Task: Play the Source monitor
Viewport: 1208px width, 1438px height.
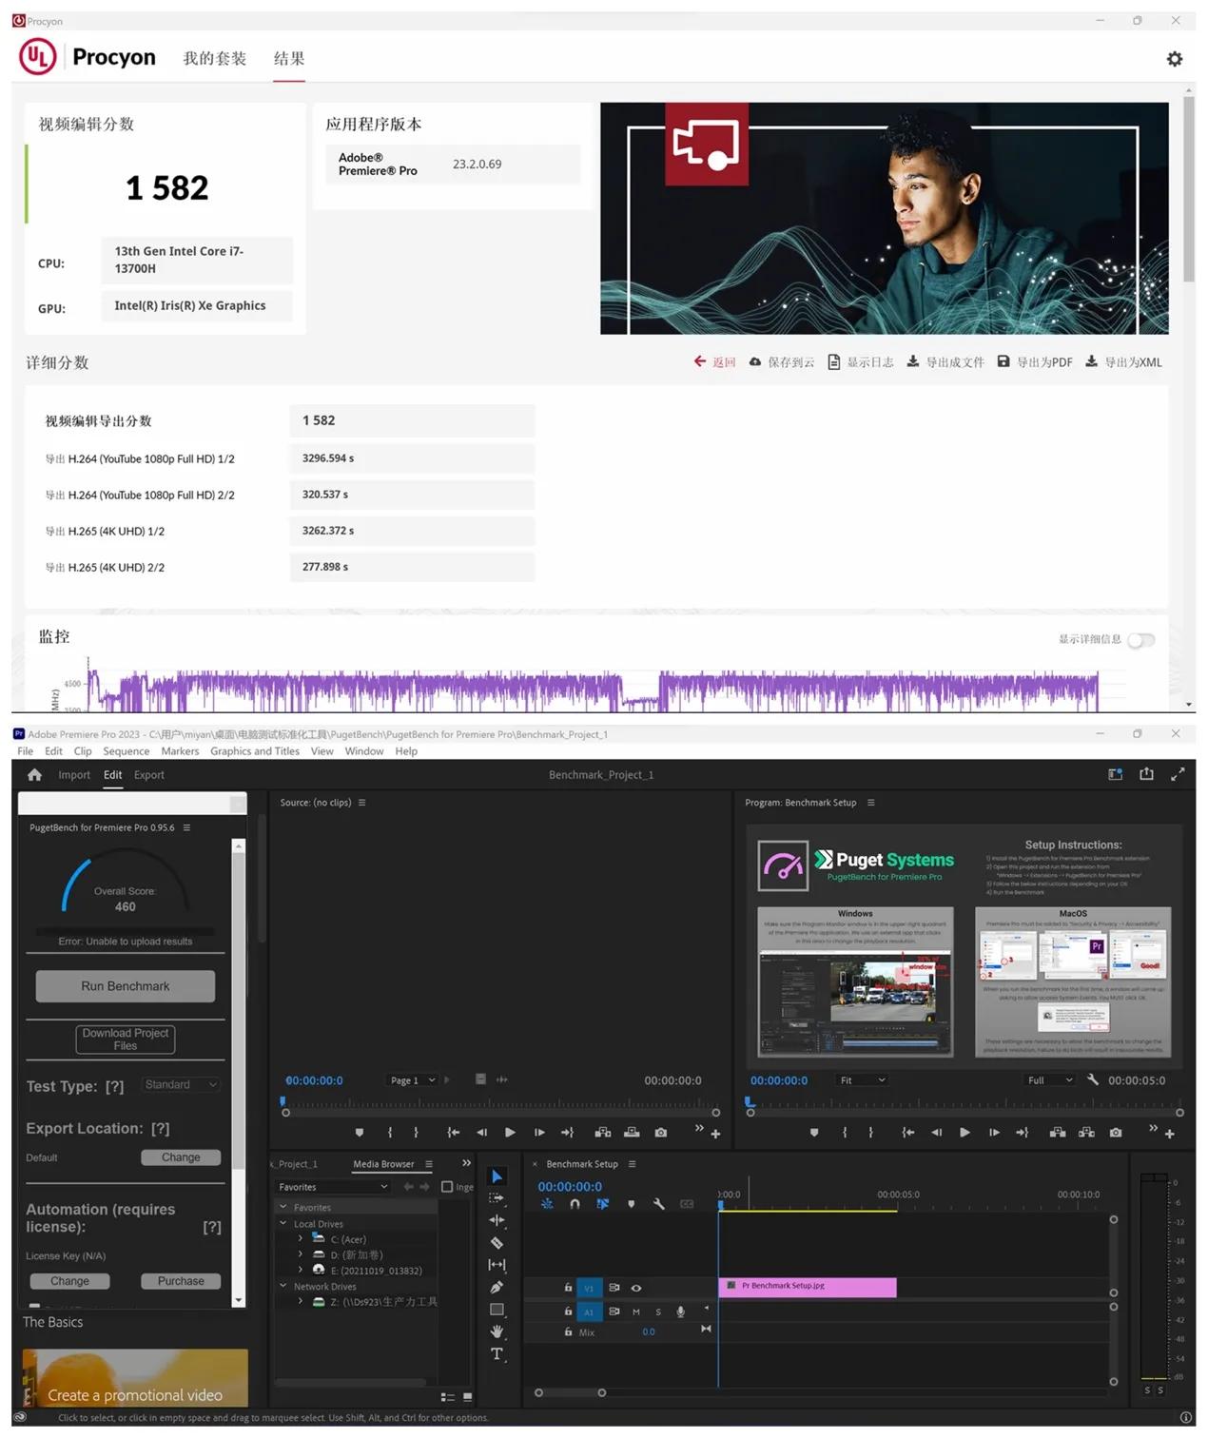Action: point(510,1133)
